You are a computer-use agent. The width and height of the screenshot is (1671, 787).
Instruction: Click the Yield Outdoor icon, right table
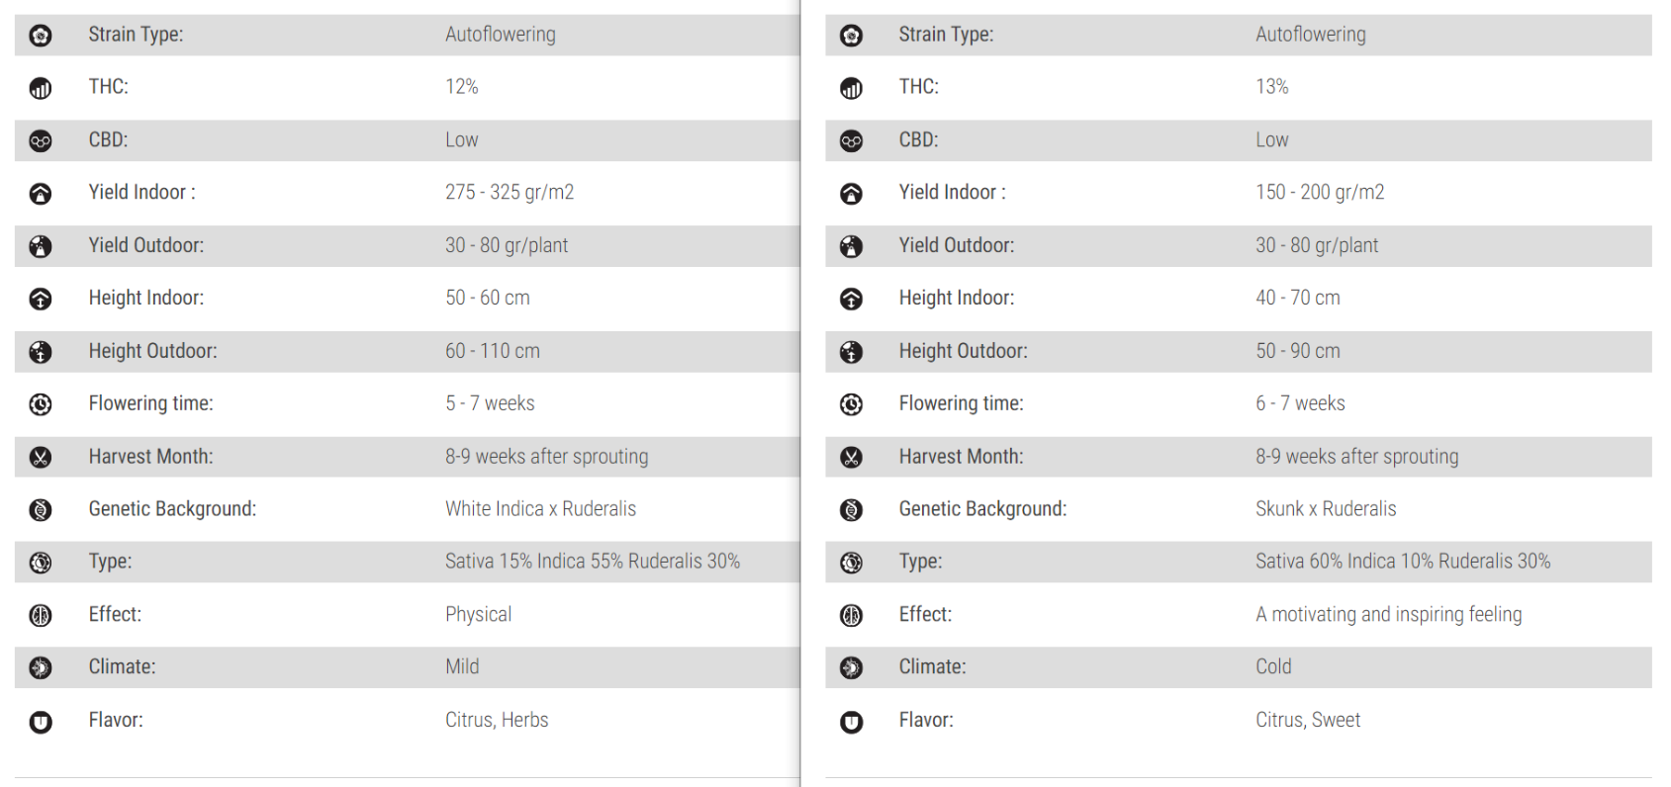point(851,246)
